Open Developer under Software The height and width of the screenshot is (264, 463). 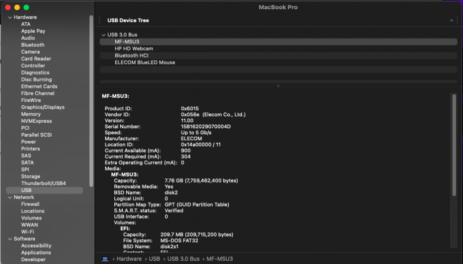[33, 259]
